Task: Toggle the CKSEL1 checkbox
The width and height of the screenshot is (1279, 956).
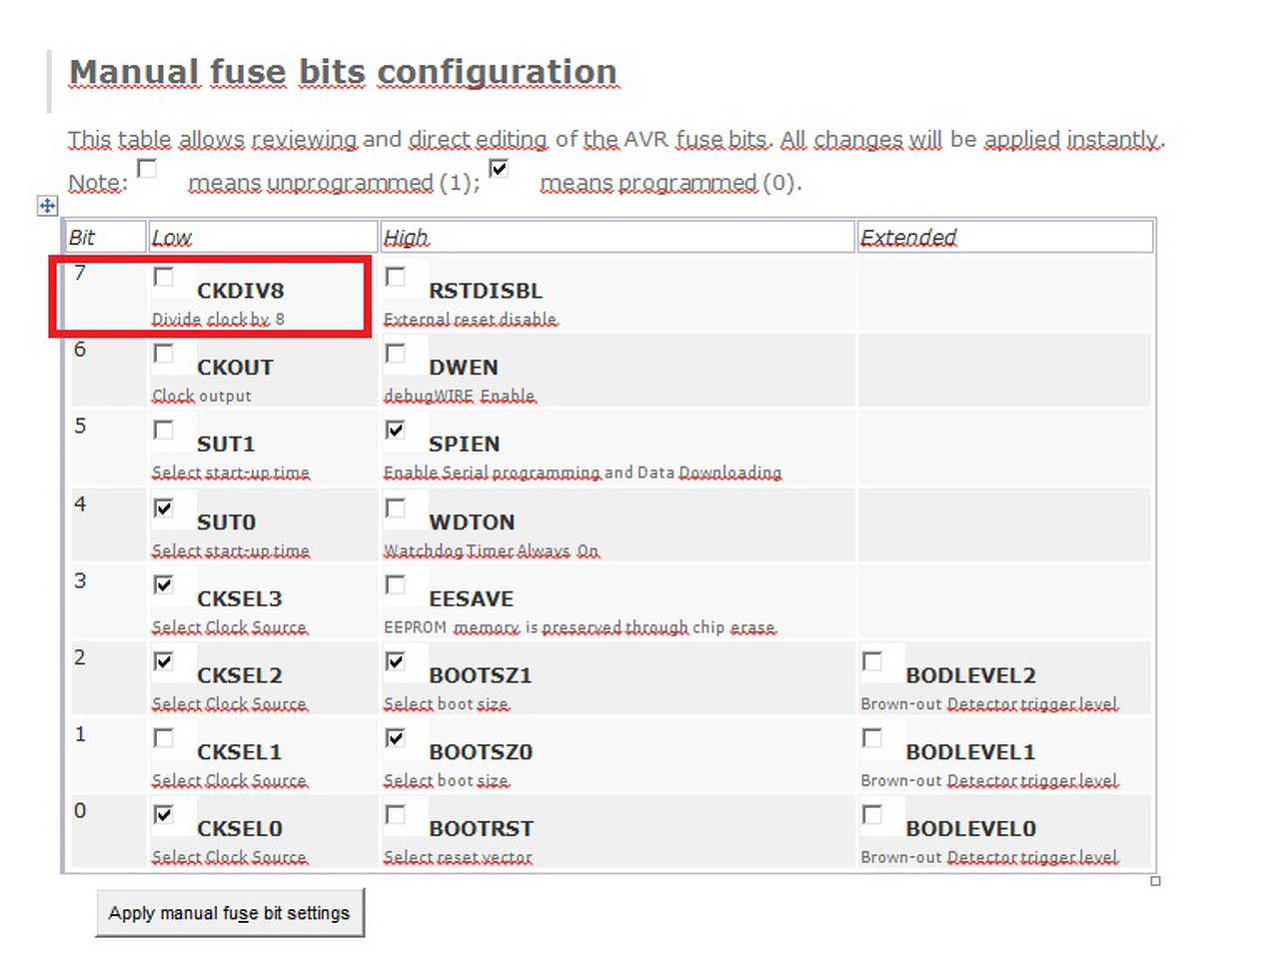Action: 164,738
